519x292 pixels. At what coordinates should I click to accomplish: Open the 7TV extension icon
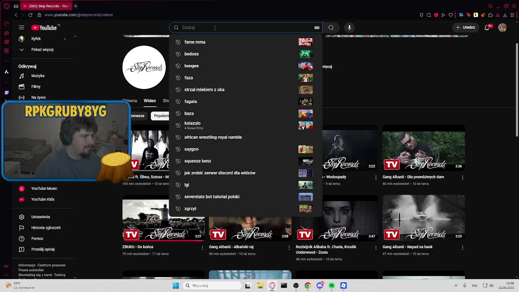[x=461, y=15]
